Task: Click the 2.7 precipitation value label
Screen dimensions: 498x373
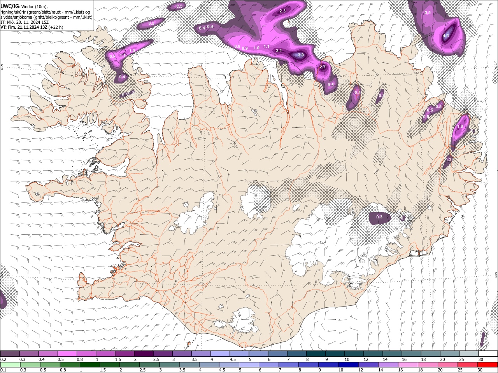Action: 322,67
